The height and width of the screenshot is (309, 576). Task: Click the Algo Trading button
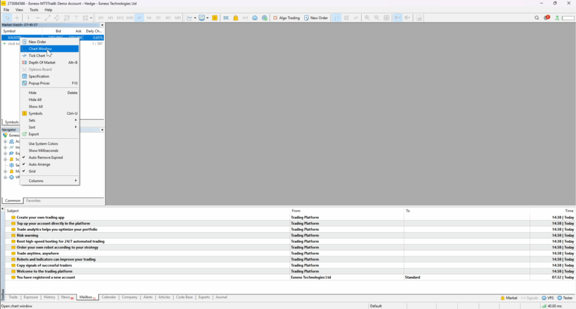click(286, 18)
